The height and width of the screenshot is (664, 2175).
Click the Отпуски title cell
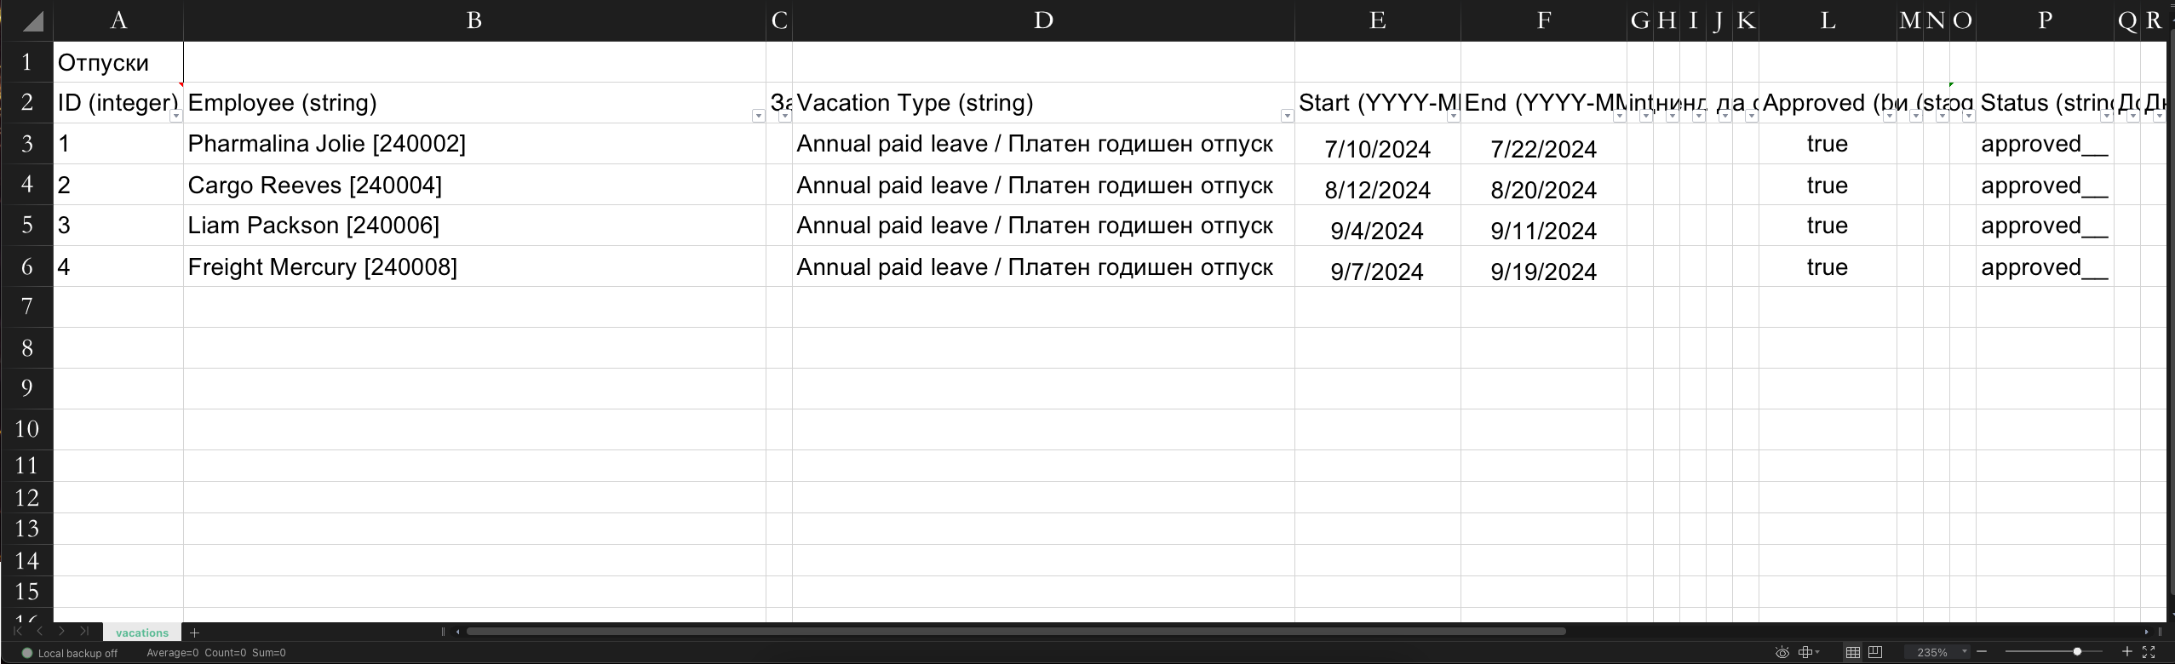pos(118,62)
